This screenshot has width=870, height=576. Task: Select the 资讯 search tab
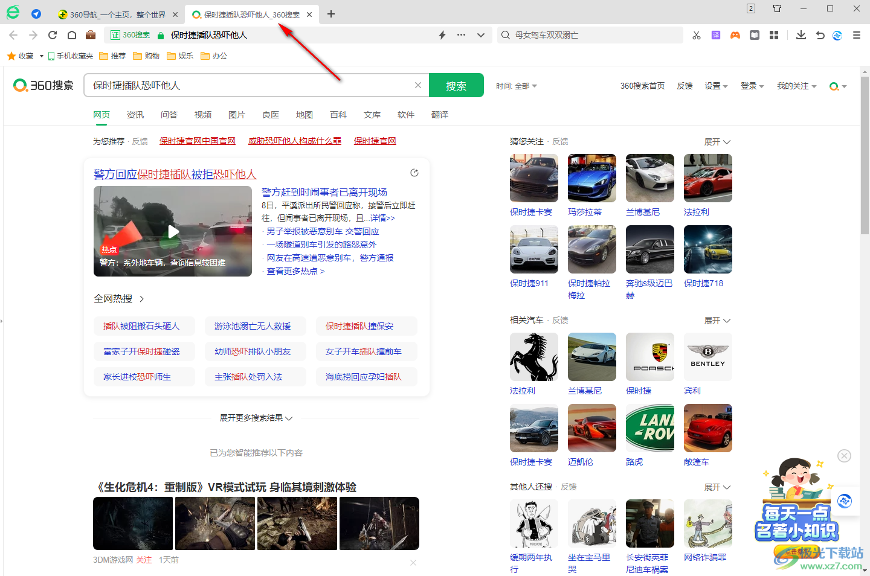135,115
